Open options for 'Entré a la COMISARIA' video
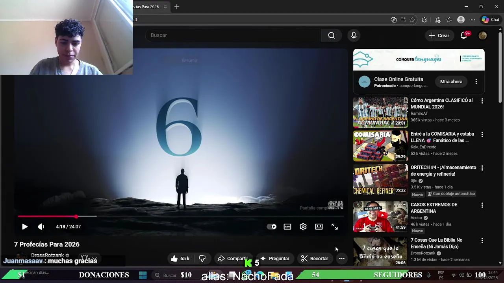Image resolution: width=504 pixels, height=283 pixels. [482, 134]
